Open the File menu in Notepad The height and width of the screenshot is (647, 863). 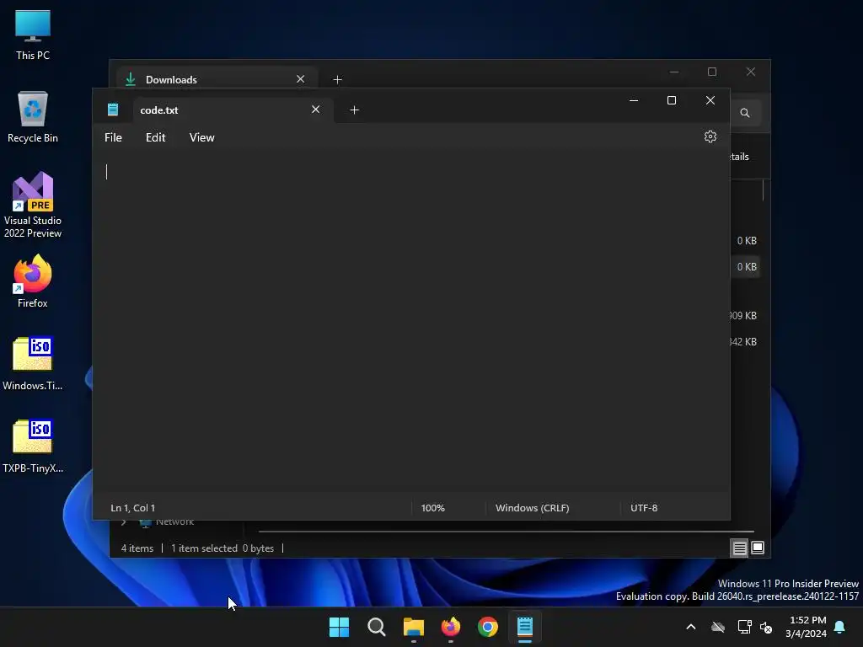point(114,137)
